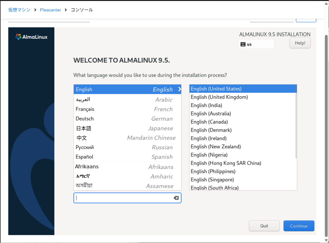Screen dimensions: 329x243
Task: Pick English (Australia) from locale list
Action: click(211, 113)
